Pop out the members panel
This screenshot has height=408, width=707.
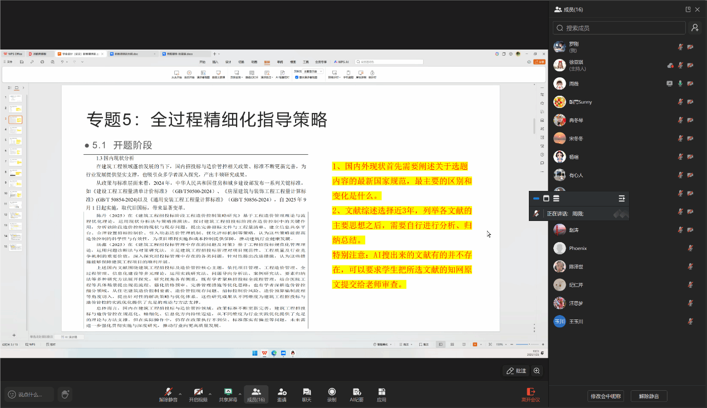point(688,9)
